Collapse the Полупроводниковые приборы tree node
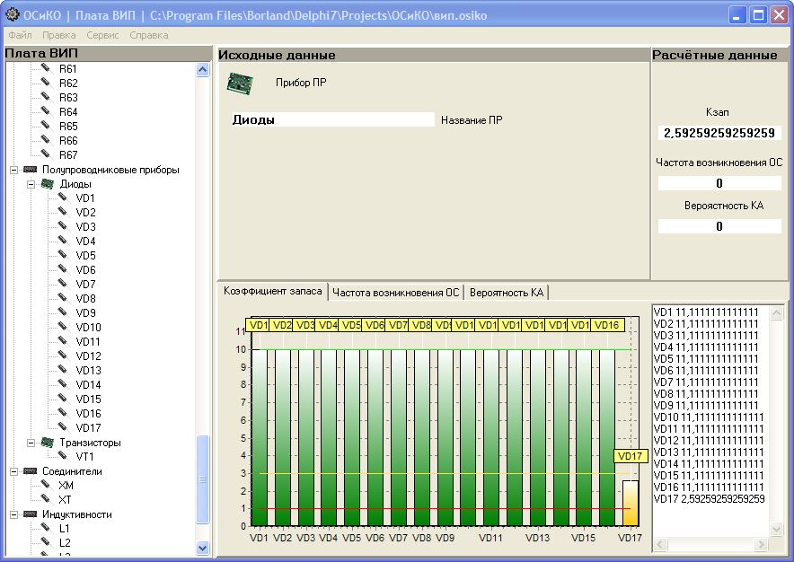This screenshot has width=794, height=562. [13, 170]
